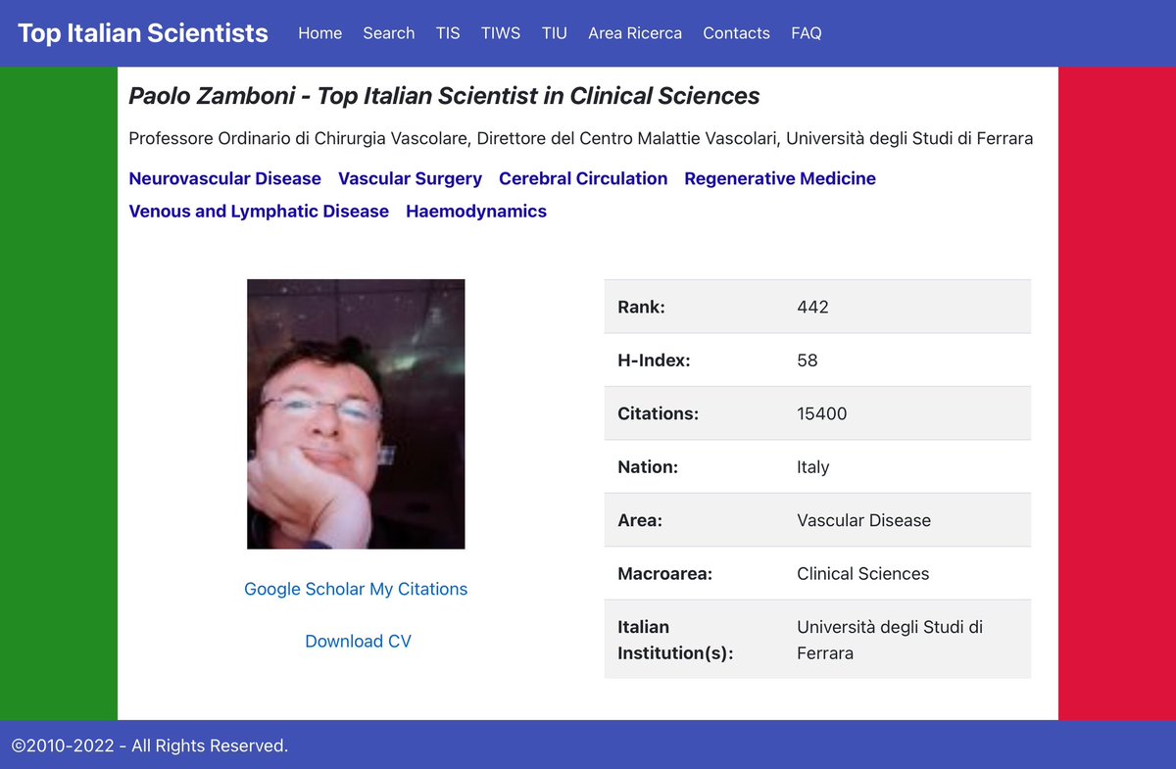The image size is (1176, 769).
Task: Select TIWS in the navigation bar
Action: pos(500,32)
